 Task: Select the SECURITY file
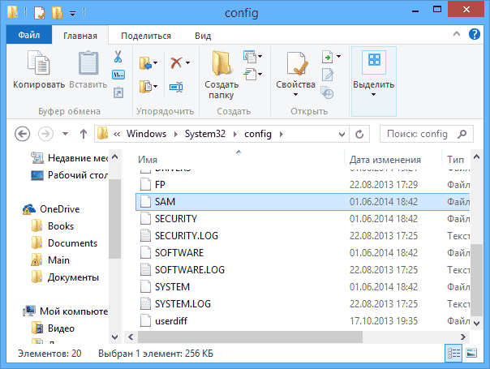point(303,219)
